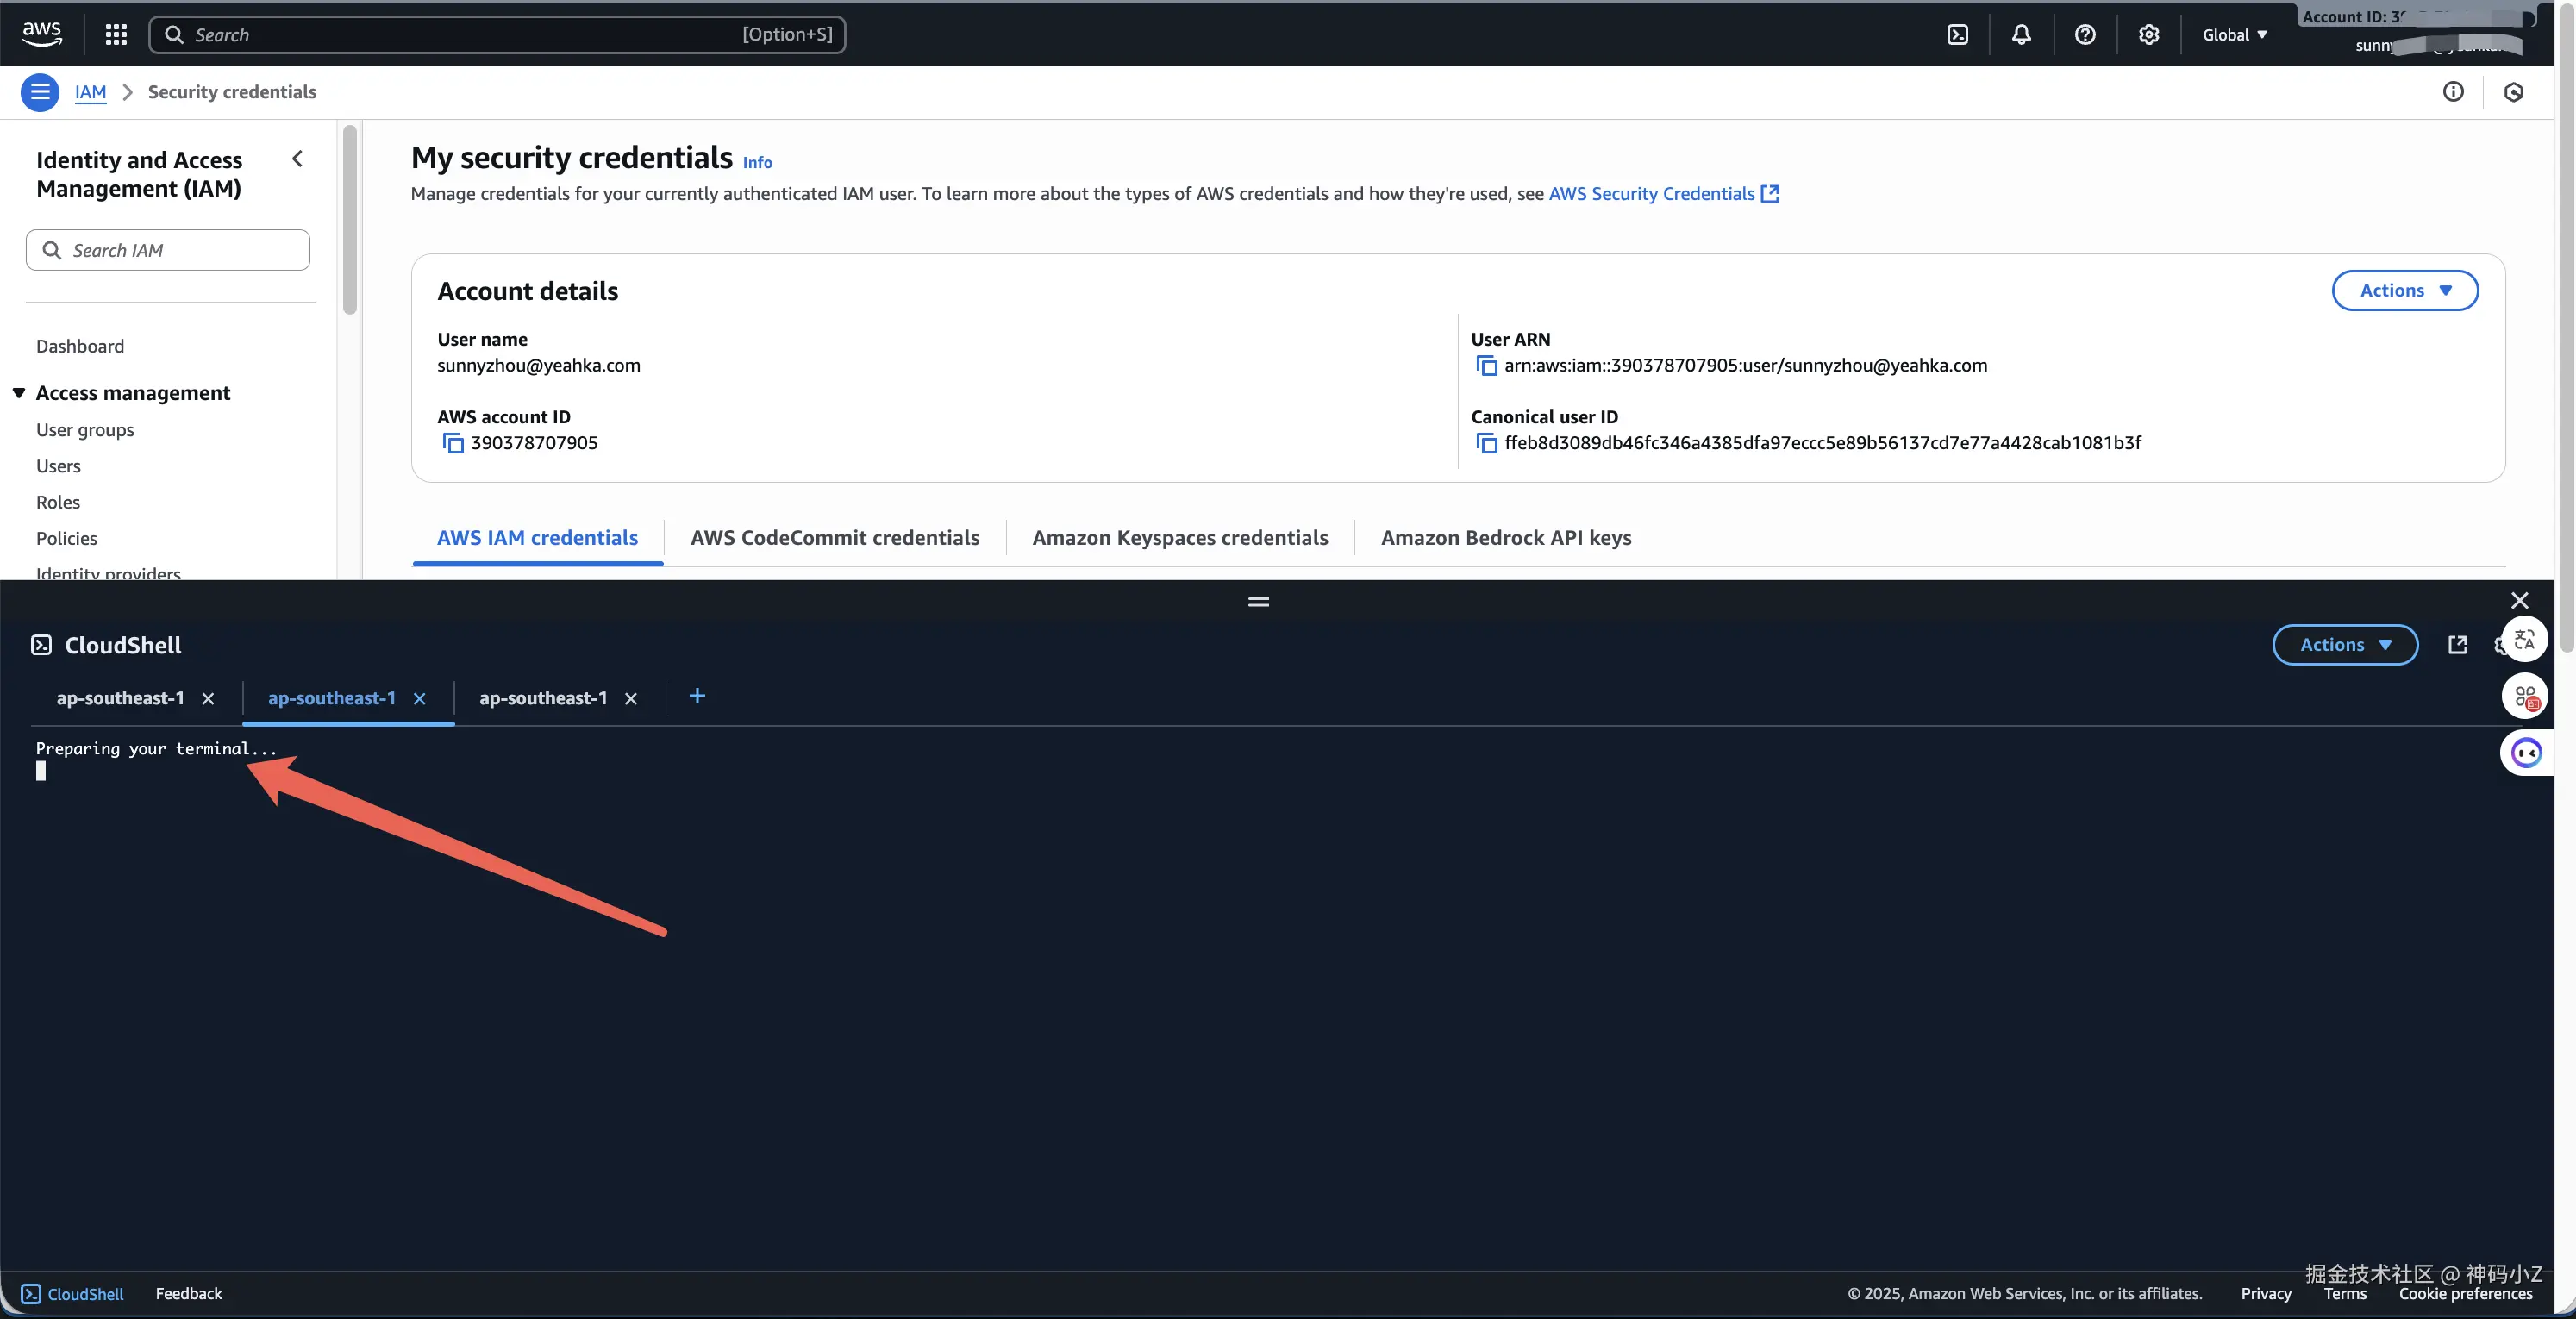Open the help question mark menu

(2085, 35)
